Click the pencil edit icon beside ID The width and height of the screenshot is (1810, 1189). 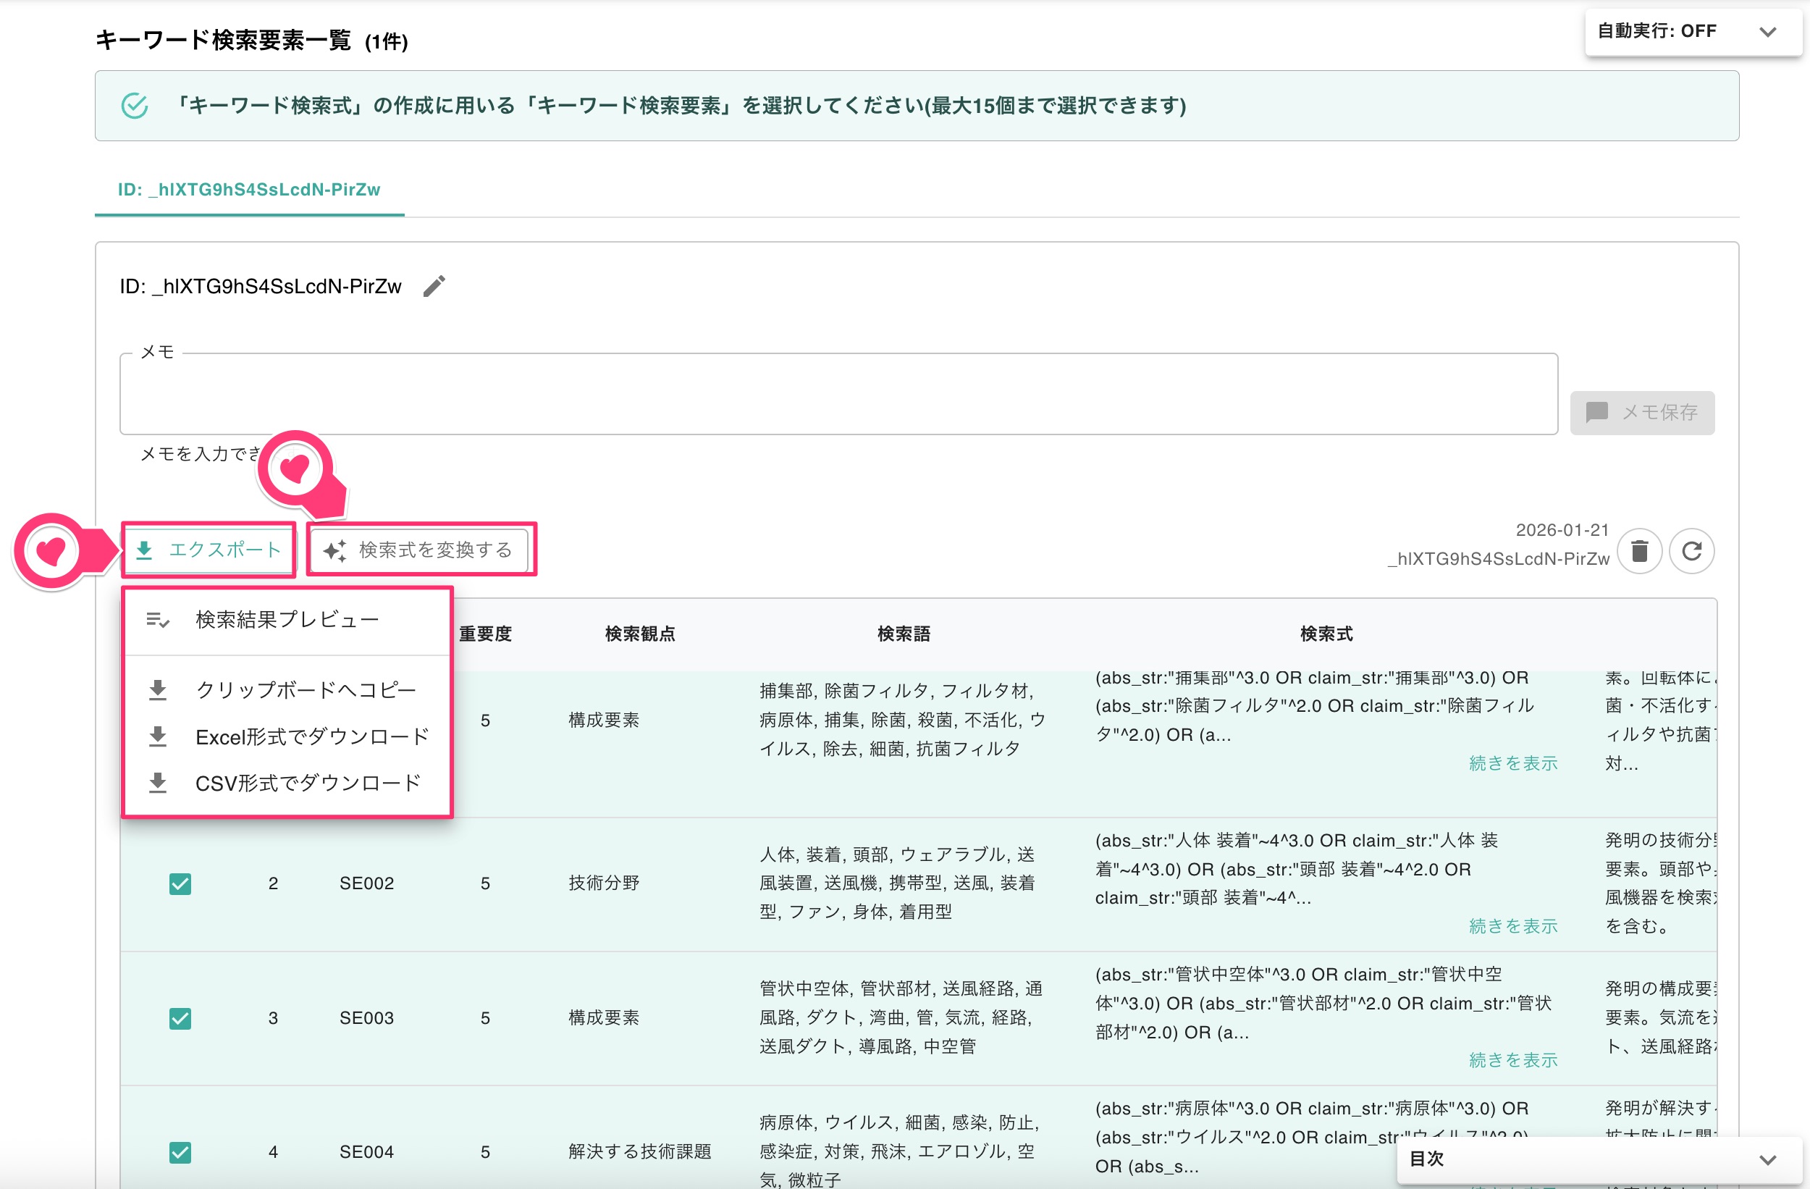(x=434, y=286)
